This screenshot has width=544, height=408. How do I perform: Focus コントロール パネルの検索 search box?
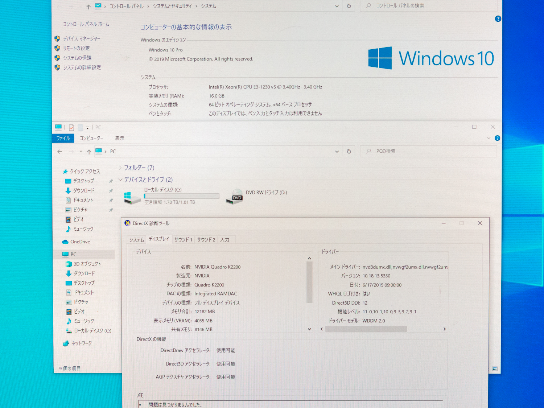429,6
